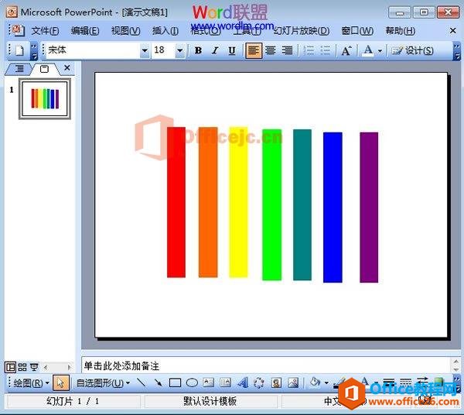Switch to Slide Sorter view icon
This screenshot has width=464, height=415.
tap(22, 367)
